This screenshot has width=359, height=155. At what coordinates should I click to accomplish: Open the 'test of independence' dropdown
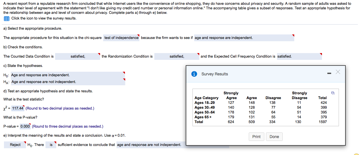[122, 38]
